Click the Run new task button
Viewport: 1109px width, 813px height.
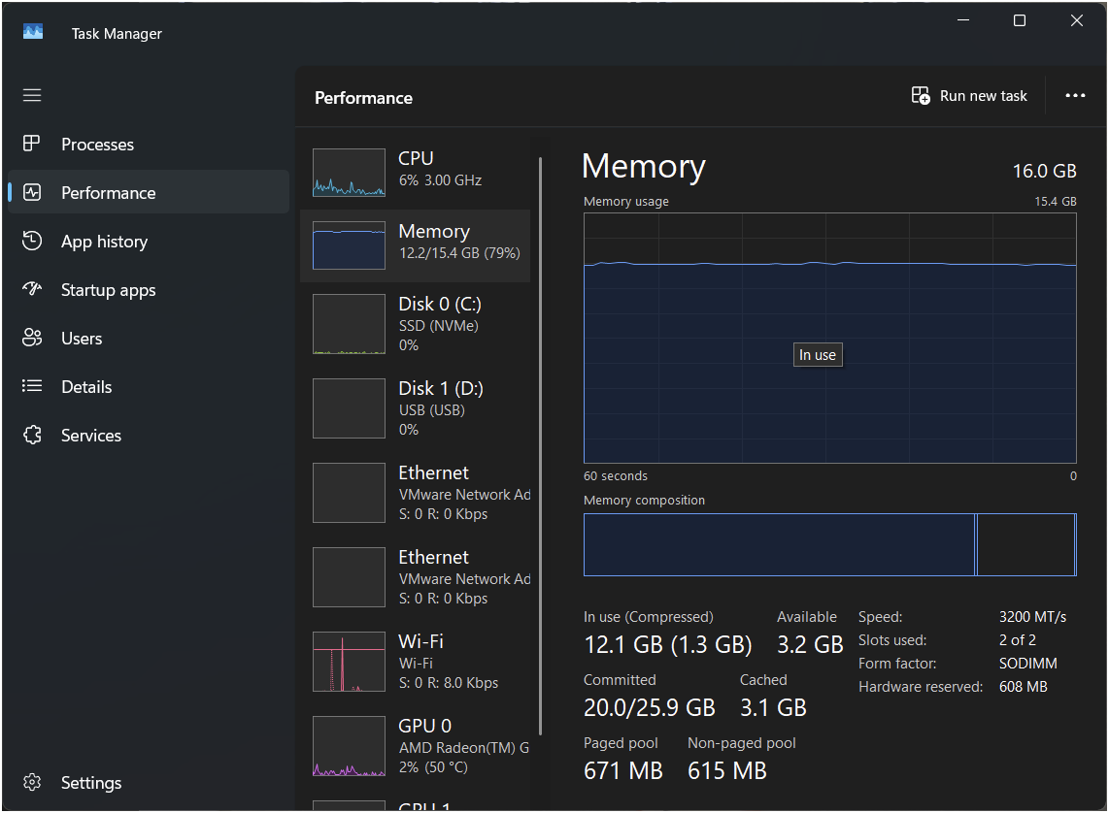(969, 95)
